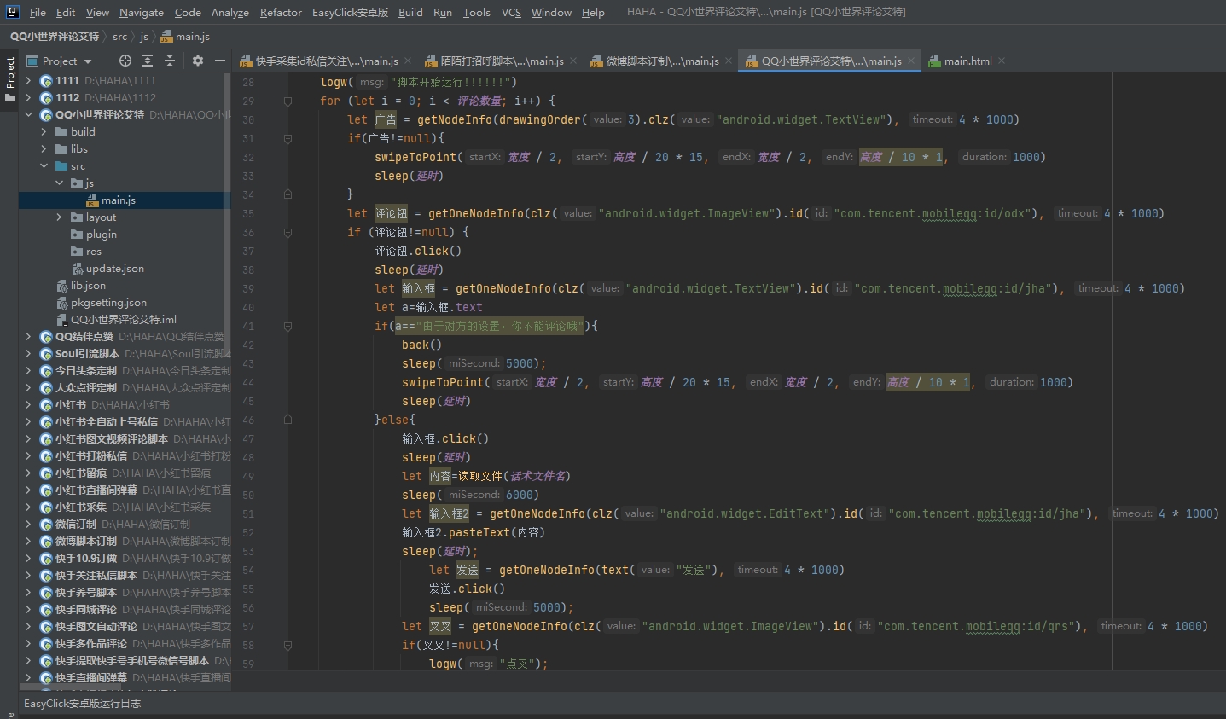
Task: Close the 快手采集id私信关注 main.js tab
Action: click(408, 61)
